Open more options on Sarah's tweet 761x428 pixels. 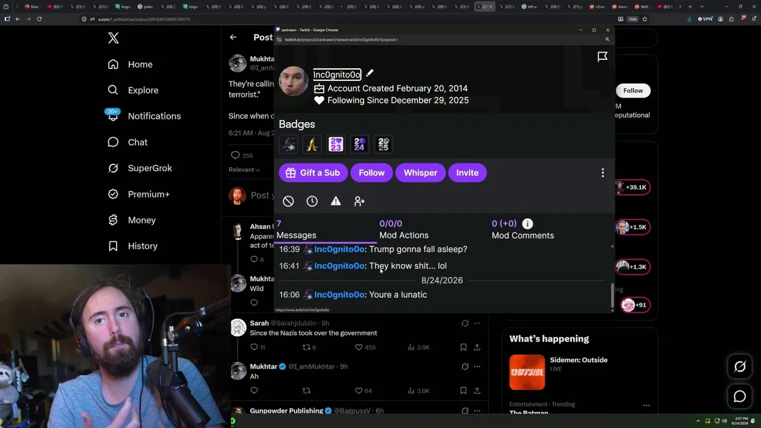477,323
